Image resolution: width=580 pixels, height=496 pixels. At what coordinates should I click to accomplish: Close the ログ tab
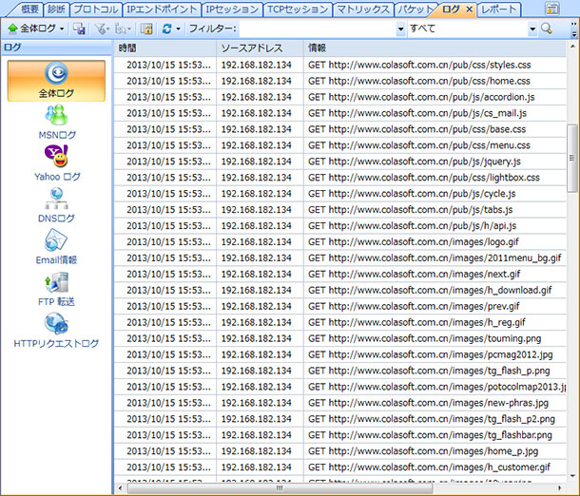pyautogui.click(x=469, y=9)
